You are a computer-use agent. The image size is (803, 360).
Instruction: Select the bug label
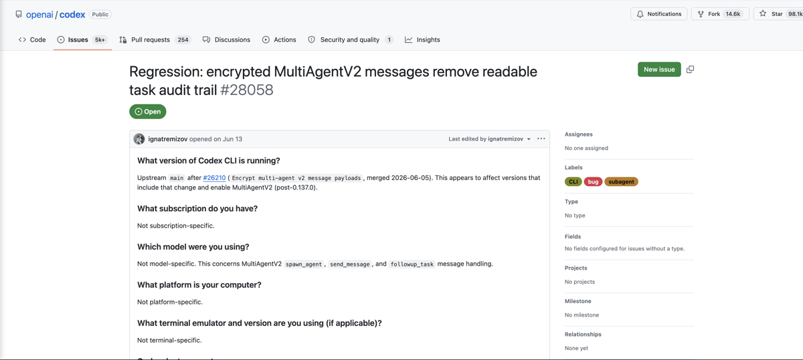click(x=593, y=181)
